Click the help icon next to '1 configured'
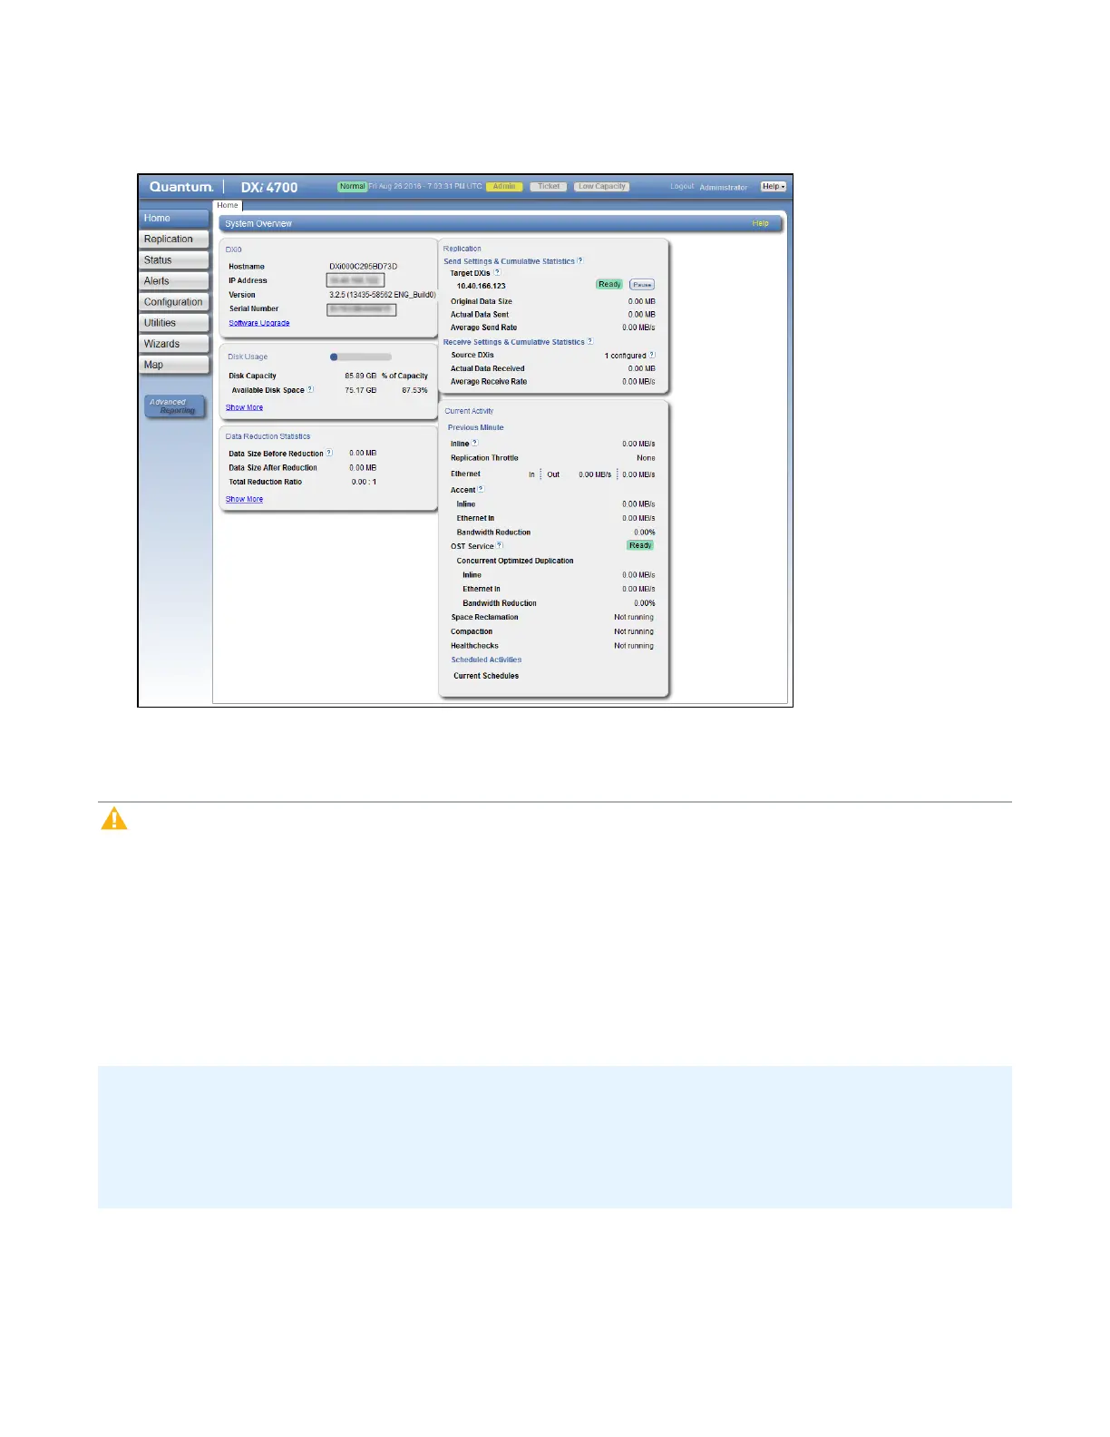This screenshot has height=1437, width=1110. [x=652, y=355]
